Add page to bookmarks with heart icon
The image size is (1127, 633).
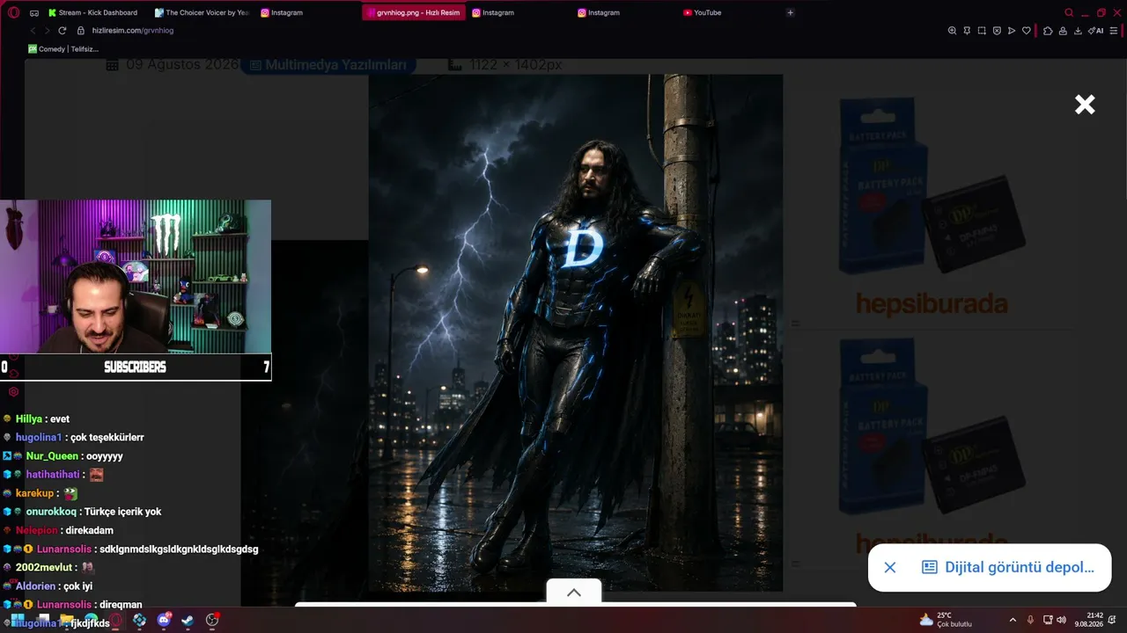click(x=1027, y=31)
